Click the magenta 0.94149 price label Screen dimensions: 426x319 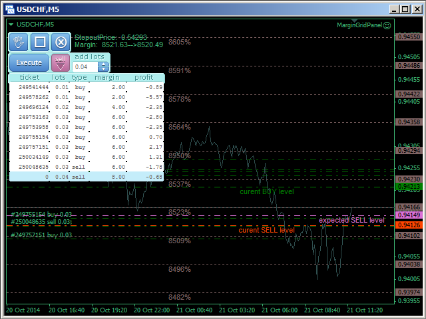coord(409,215)
